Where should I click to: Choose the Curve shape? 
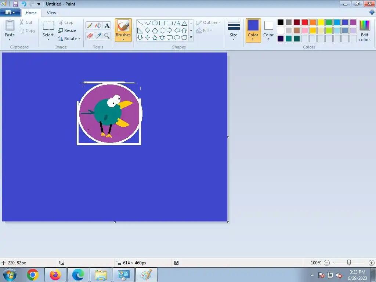click(x=148, y=23)
